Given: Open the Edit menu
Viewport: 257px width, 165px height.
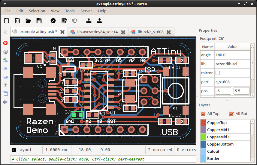Looking at the screenshot, I should pyautogui.click(x=20, y=11).
